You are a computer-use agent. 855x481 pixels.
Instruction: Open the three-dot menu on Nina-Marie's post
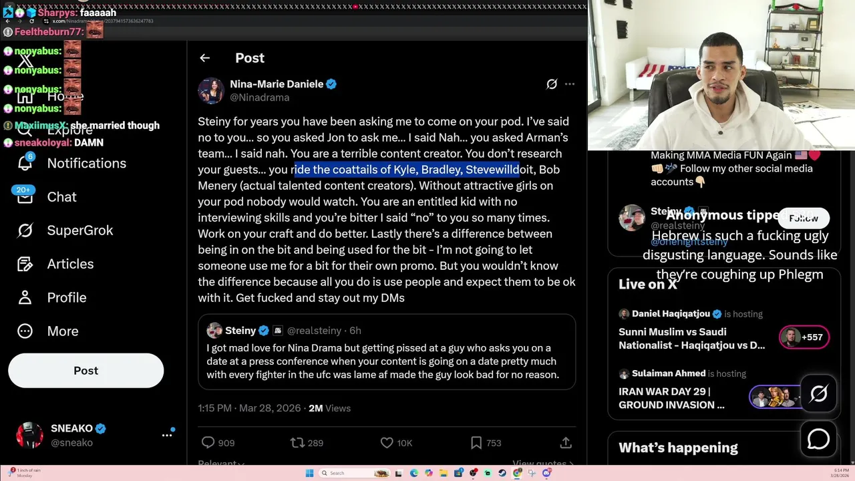pos(570,84)
